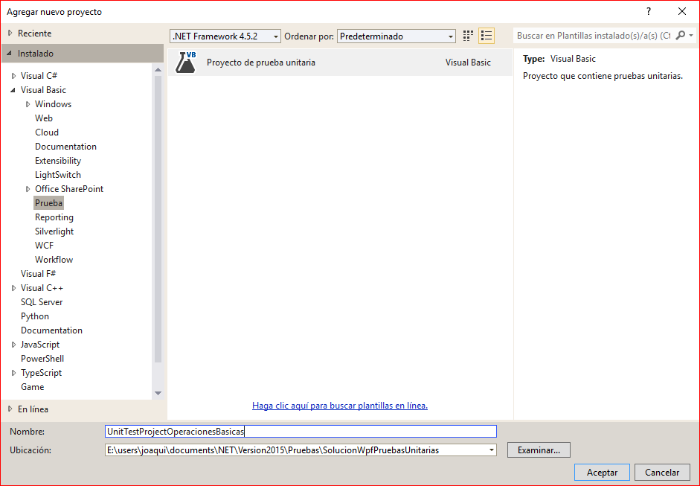Click the Nombre text field
The image size is (700, 486).
(x=301, y=431)
